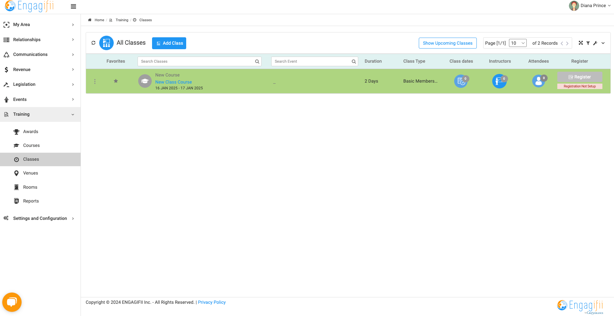The image size is (614, 316).
Task: Click Show Upcoming Classes button
Action: tap(447, 43)
